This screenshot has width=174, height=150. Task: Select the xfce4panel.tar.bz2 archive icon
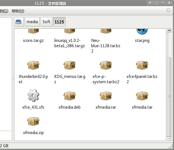tap(142, 65)
